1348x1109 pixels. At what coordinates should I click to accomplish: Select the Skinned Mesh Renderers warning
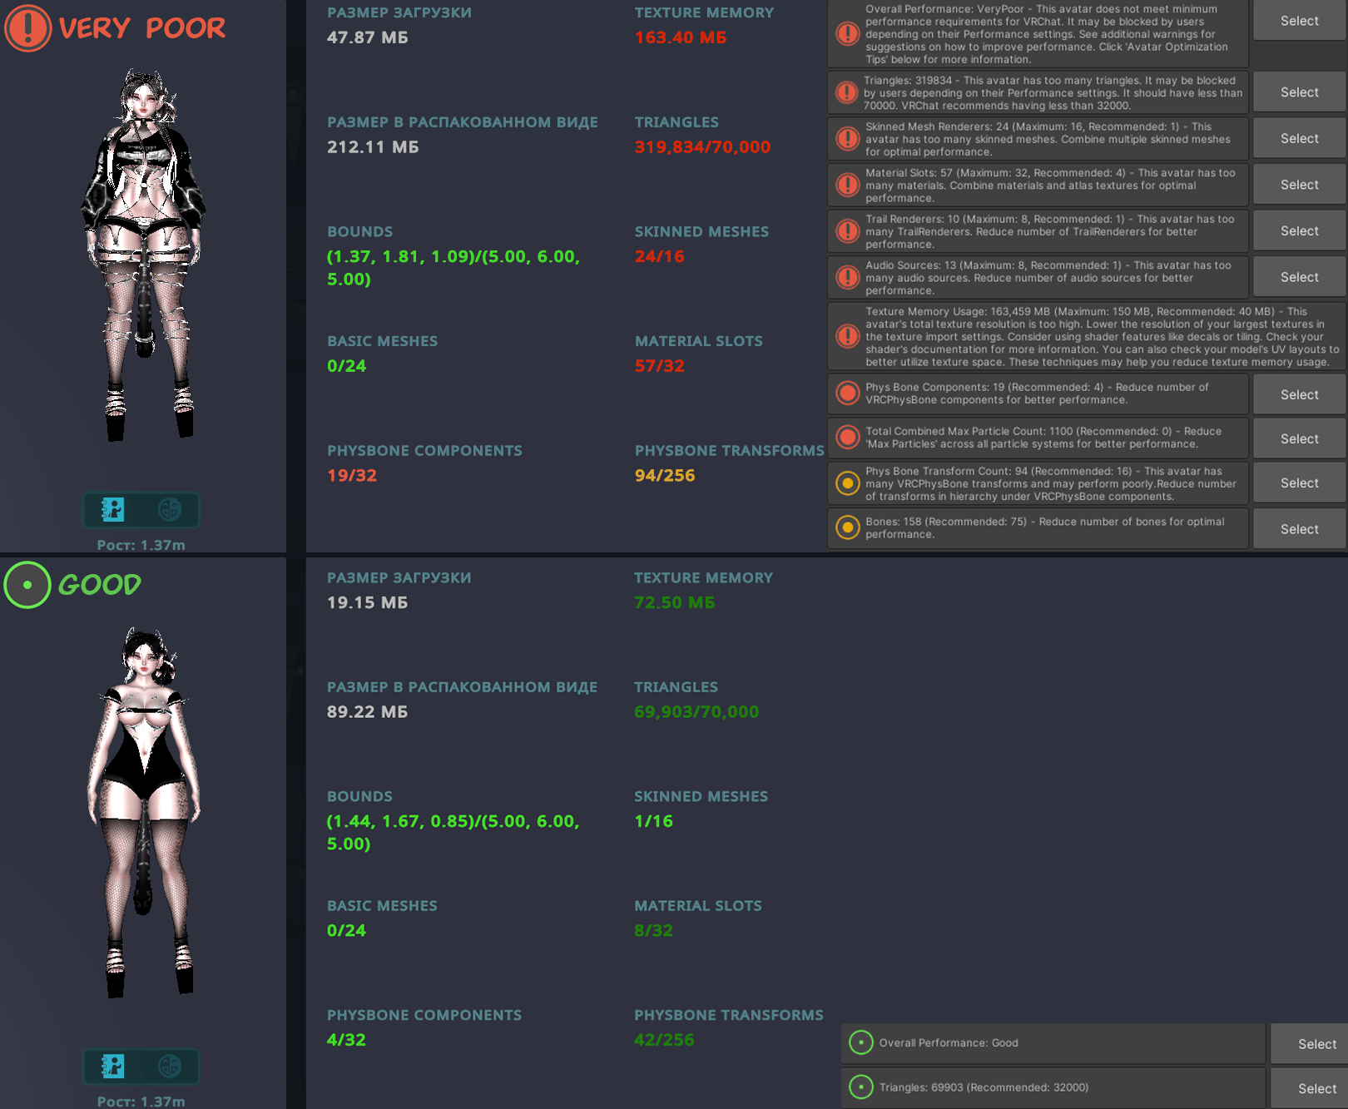click(x=1299, y=138)
